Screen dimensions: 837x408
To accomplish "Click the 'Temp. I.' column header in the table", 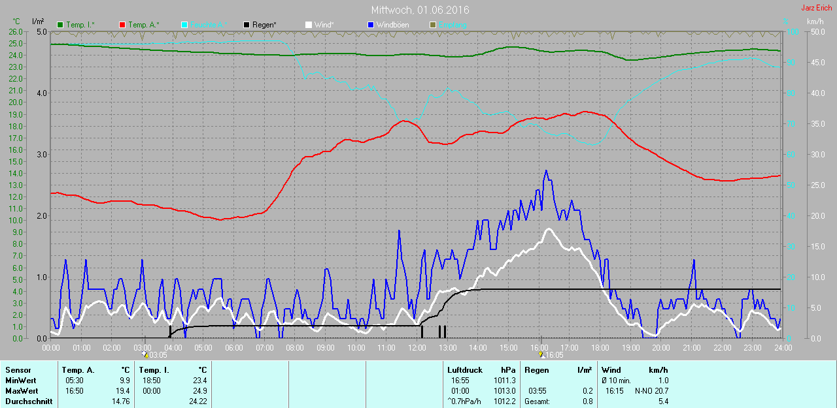I will [x=153, y=370].
